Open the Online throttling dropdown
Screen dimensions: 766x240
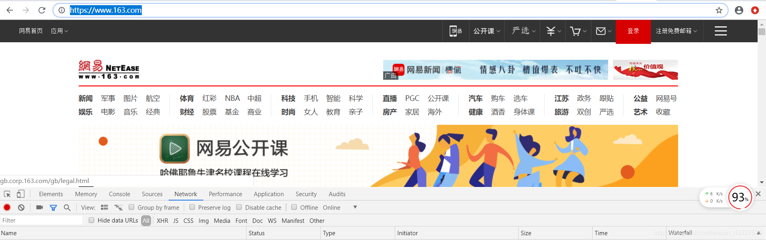[340, 207]
